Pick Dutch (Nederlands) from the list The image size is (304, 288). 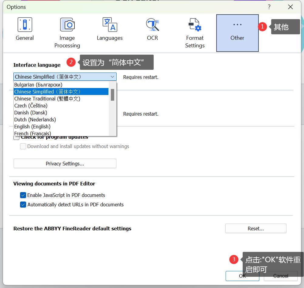pos(35,120)
